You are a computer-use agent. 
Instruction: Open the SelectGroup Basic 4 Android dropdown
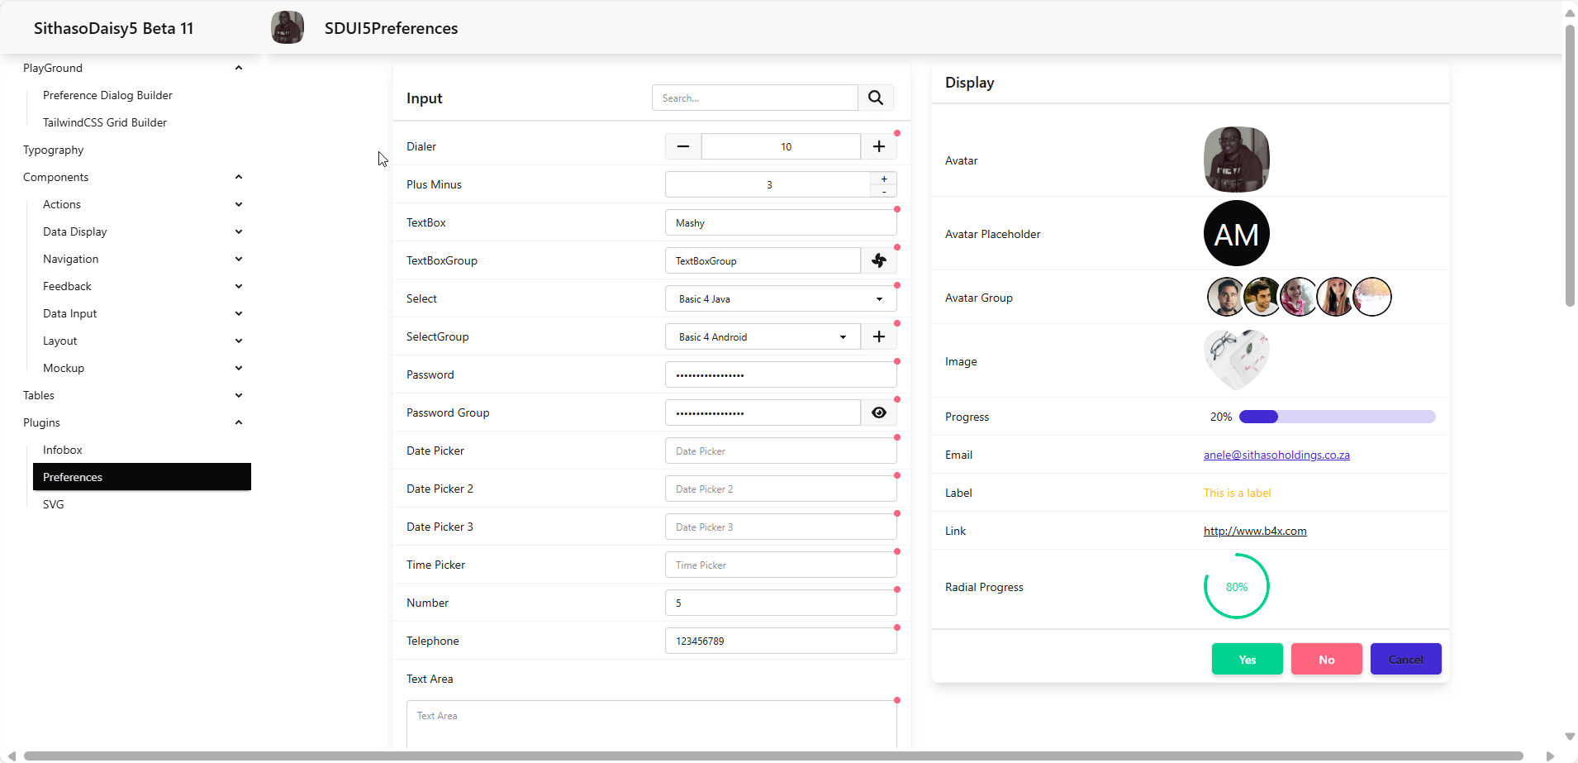762,336
